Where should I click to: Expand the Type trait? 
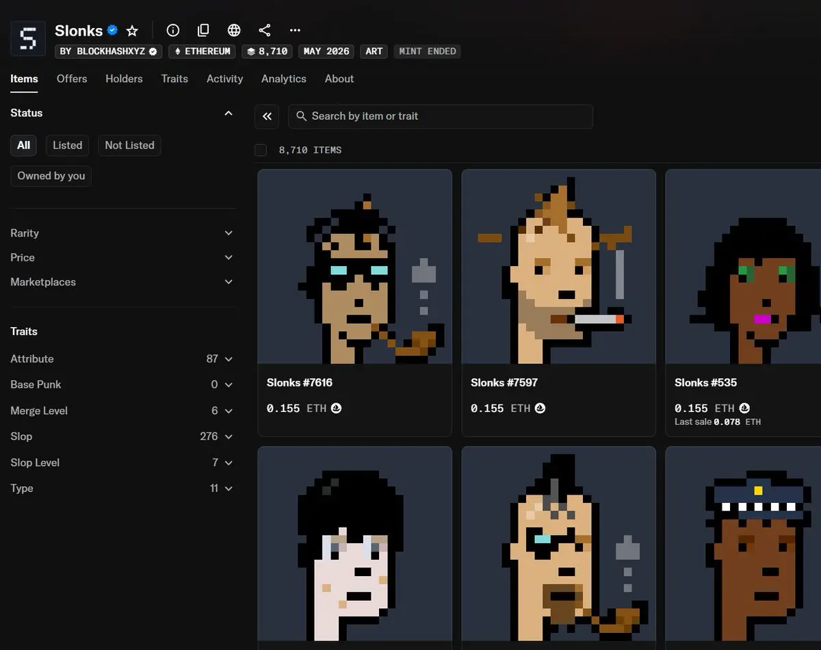tap(122, 489)
